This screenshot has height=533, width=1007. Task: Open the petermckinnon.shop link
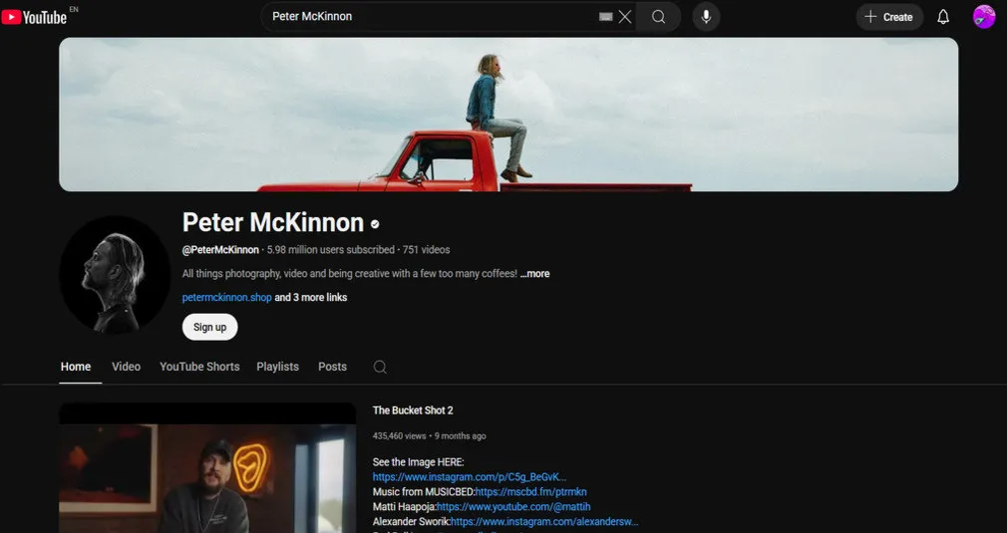tap(226, 298)
